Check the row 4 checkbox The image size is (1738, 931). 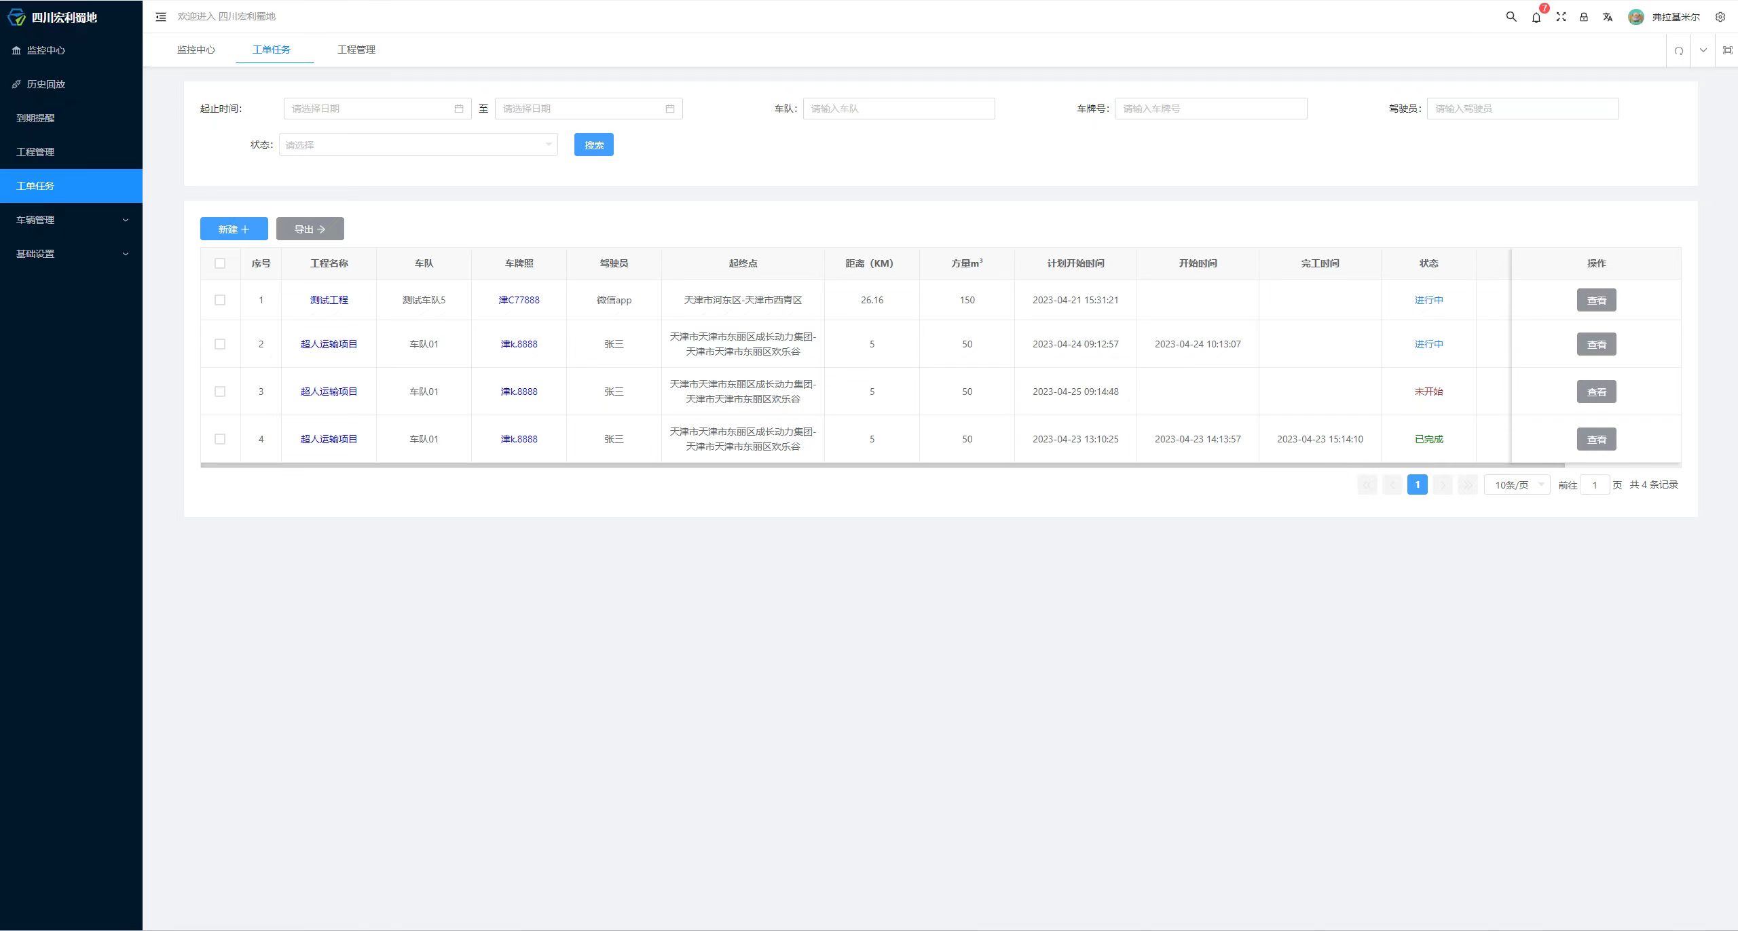point(220,439)
